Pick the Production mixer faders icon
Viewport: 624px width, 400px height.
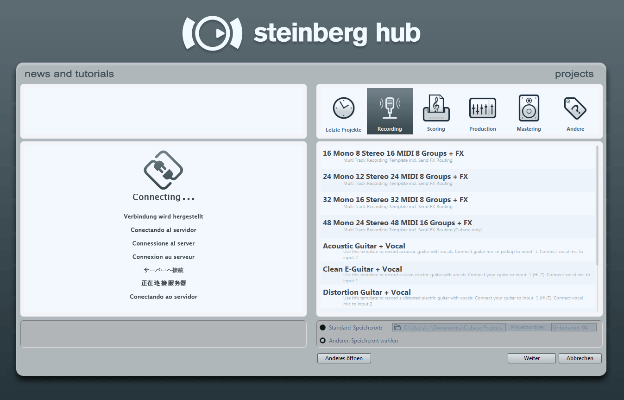pos(482,108)
